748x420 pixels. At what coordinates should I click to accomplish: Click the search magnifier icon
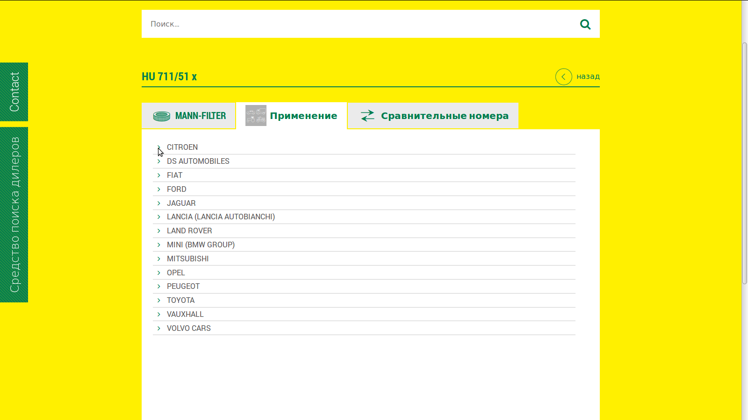[585, 24]
